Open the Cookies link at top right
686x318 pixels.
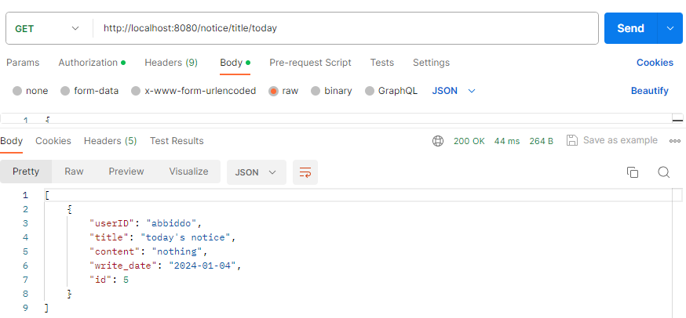(x=655, y=63)
